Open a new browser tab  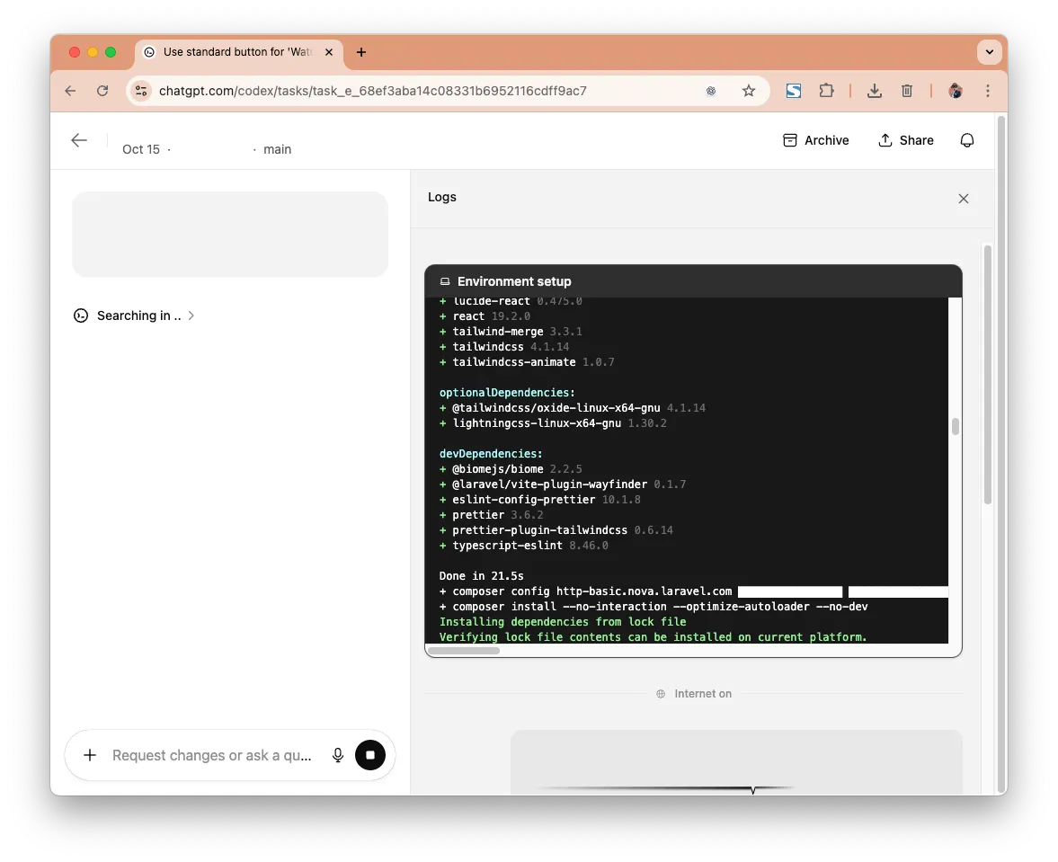(361, 52)
